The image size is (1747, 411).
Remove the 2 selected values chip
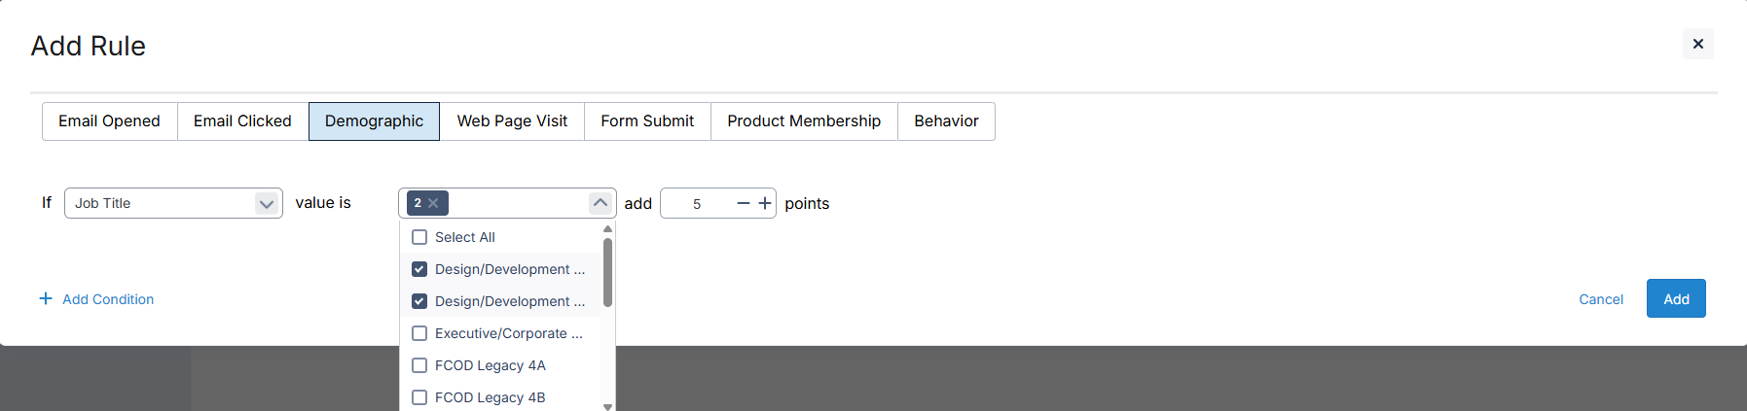434,203
